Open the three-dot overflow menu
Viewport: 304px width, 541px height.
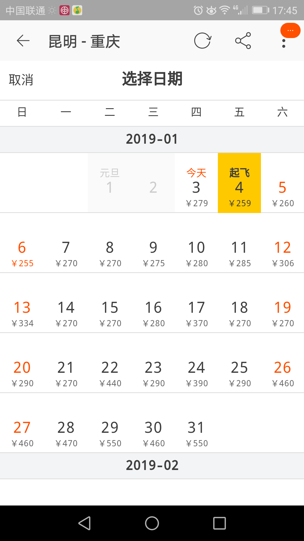[284, 43]
